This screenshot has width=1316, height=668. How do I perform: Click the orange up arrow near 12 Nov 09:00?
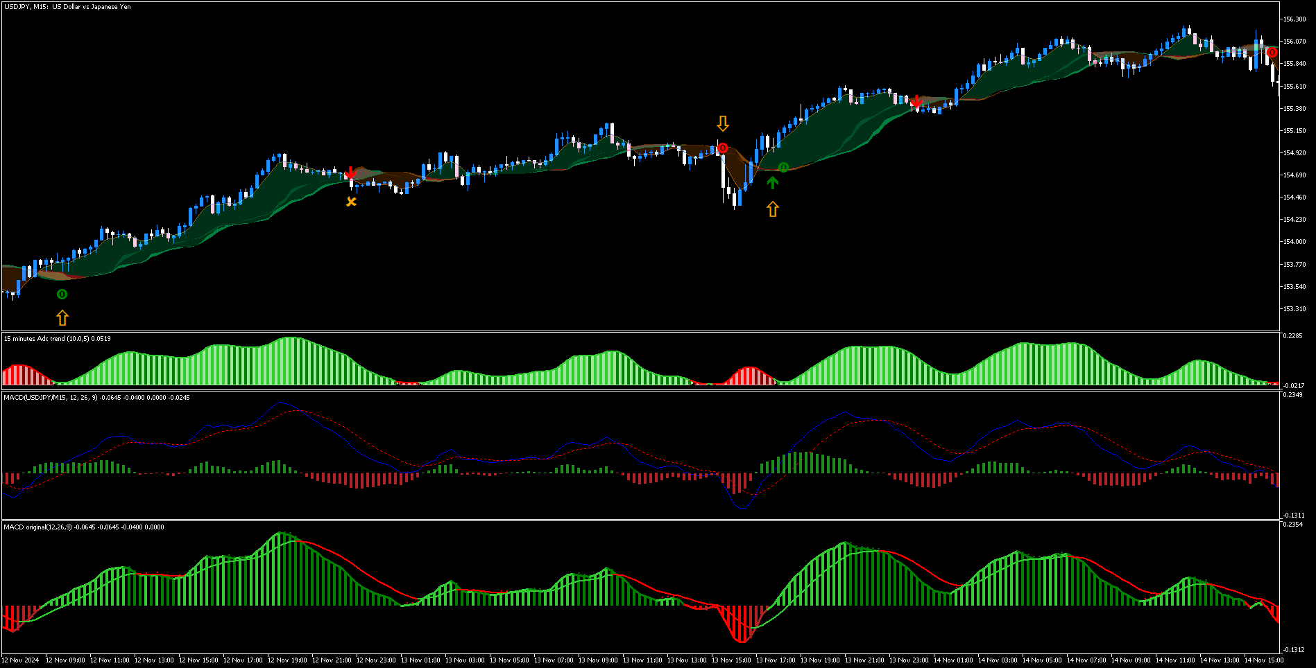click(62, 318)
